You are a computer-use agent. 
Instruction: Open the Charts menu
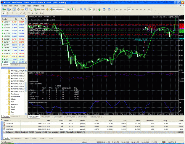[23, 6]
